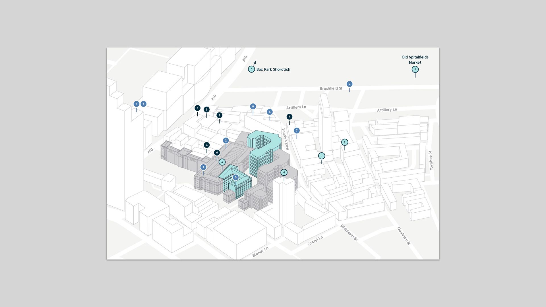
Task: Select dark navy marker 1 near the A10
Action: pyautogui.click(x=197, y=108)
